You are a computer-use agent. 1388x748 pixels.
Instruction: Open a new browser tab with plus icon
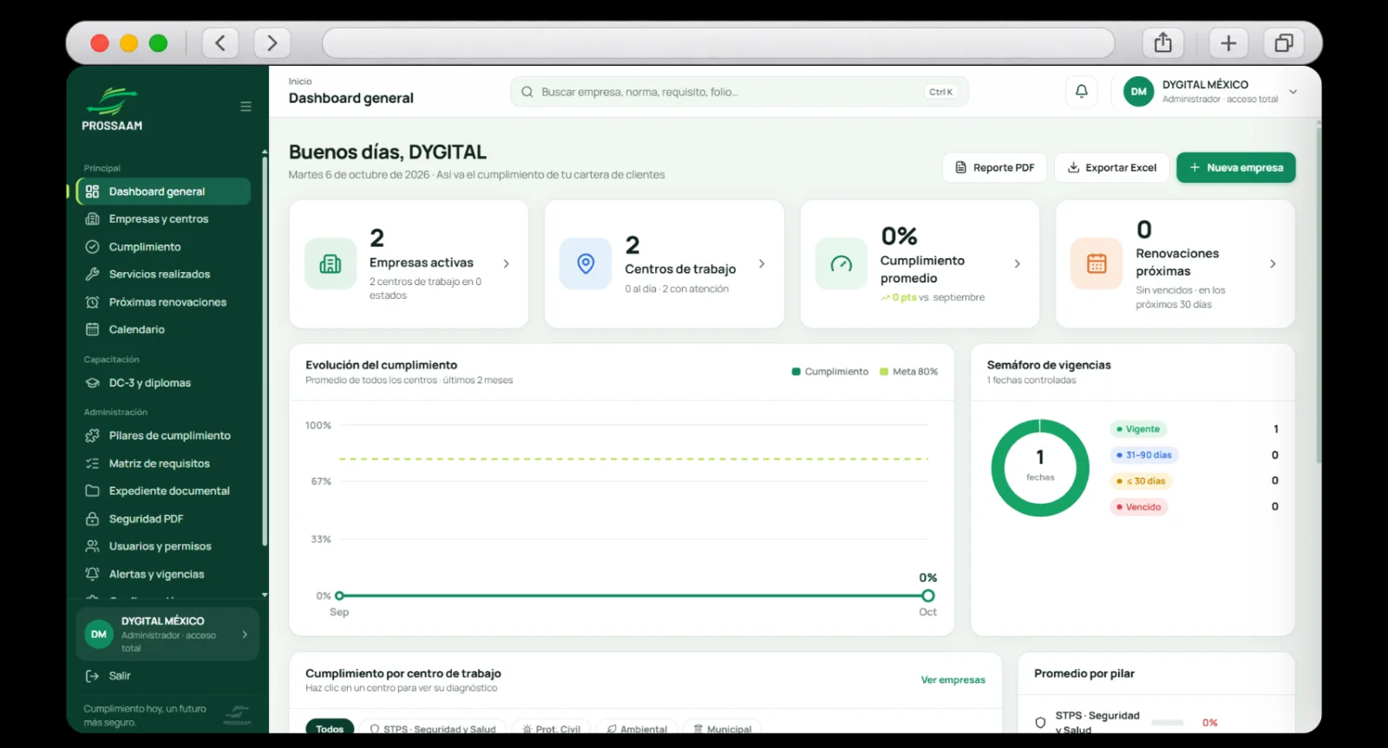coord(1228,42)
